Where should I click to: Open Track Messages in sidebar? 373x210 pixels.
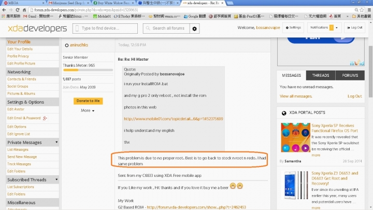click(x=19, y=164)
